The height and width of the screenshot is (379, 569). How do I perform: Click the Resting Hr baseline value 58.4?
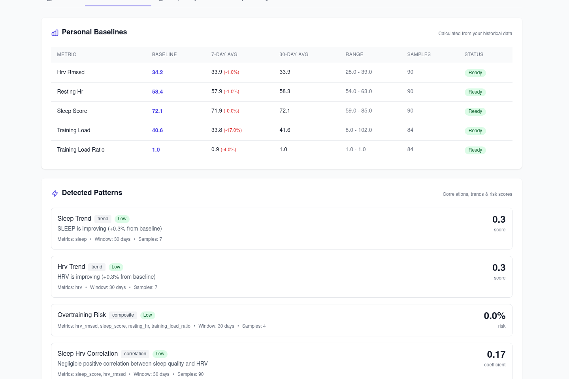click(157, 92)
